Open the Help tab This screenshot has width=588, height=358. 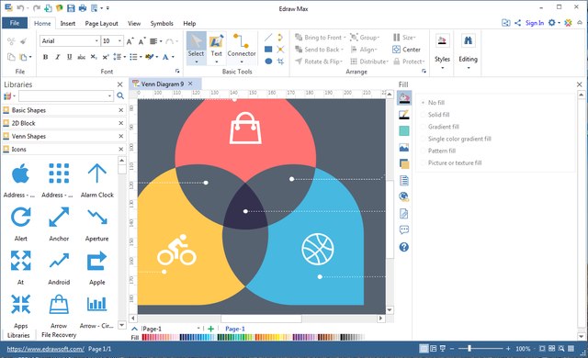click(x=189, y=23)
